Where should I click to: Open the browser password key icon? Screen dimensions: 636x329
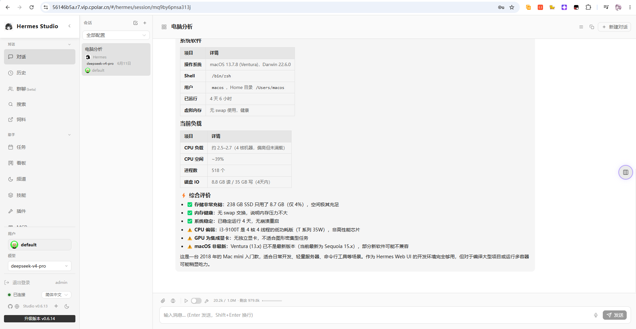tap(501, 7)
